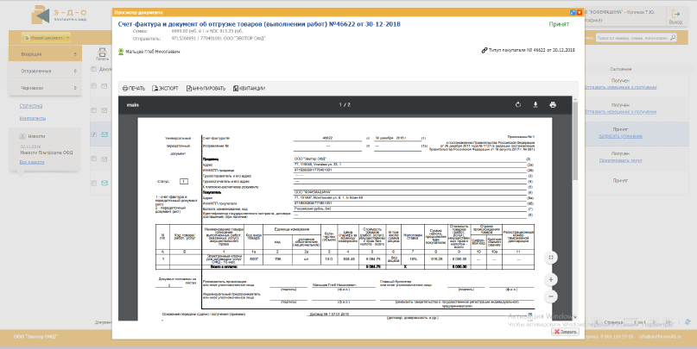
Task: Open the КВИТАНЦИИ receipts
Action: coord(249,88)
